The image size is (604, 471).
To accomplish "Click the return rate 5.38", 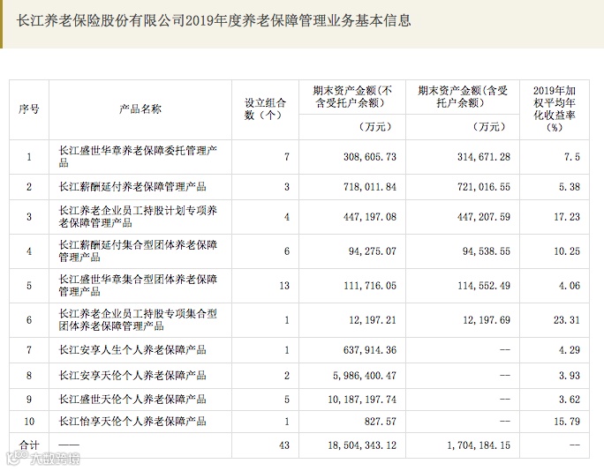I will (570, 187).
